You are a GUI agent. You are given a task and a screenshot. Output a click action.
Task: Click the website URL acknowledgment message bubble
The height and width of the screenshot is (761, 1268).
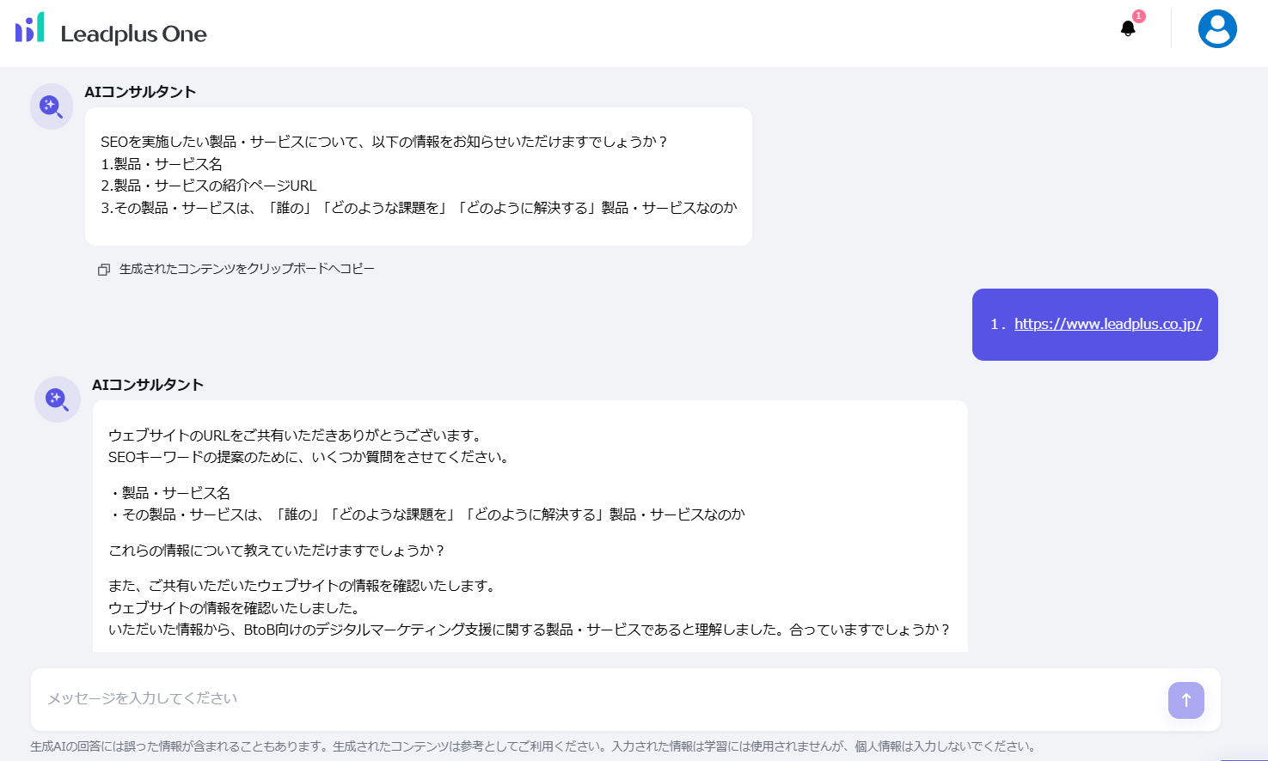coord(530,524)
